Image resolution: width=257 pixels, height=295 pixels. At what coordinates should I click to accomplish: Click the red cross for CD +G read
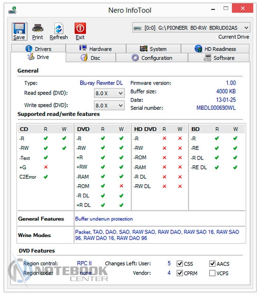click(46, 167)
